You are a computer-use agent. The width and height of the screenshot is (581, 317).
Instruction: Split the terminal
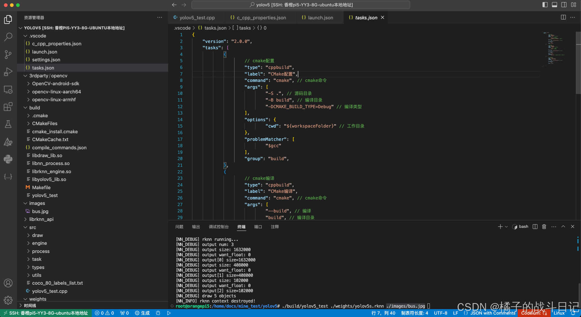point(535,227)
